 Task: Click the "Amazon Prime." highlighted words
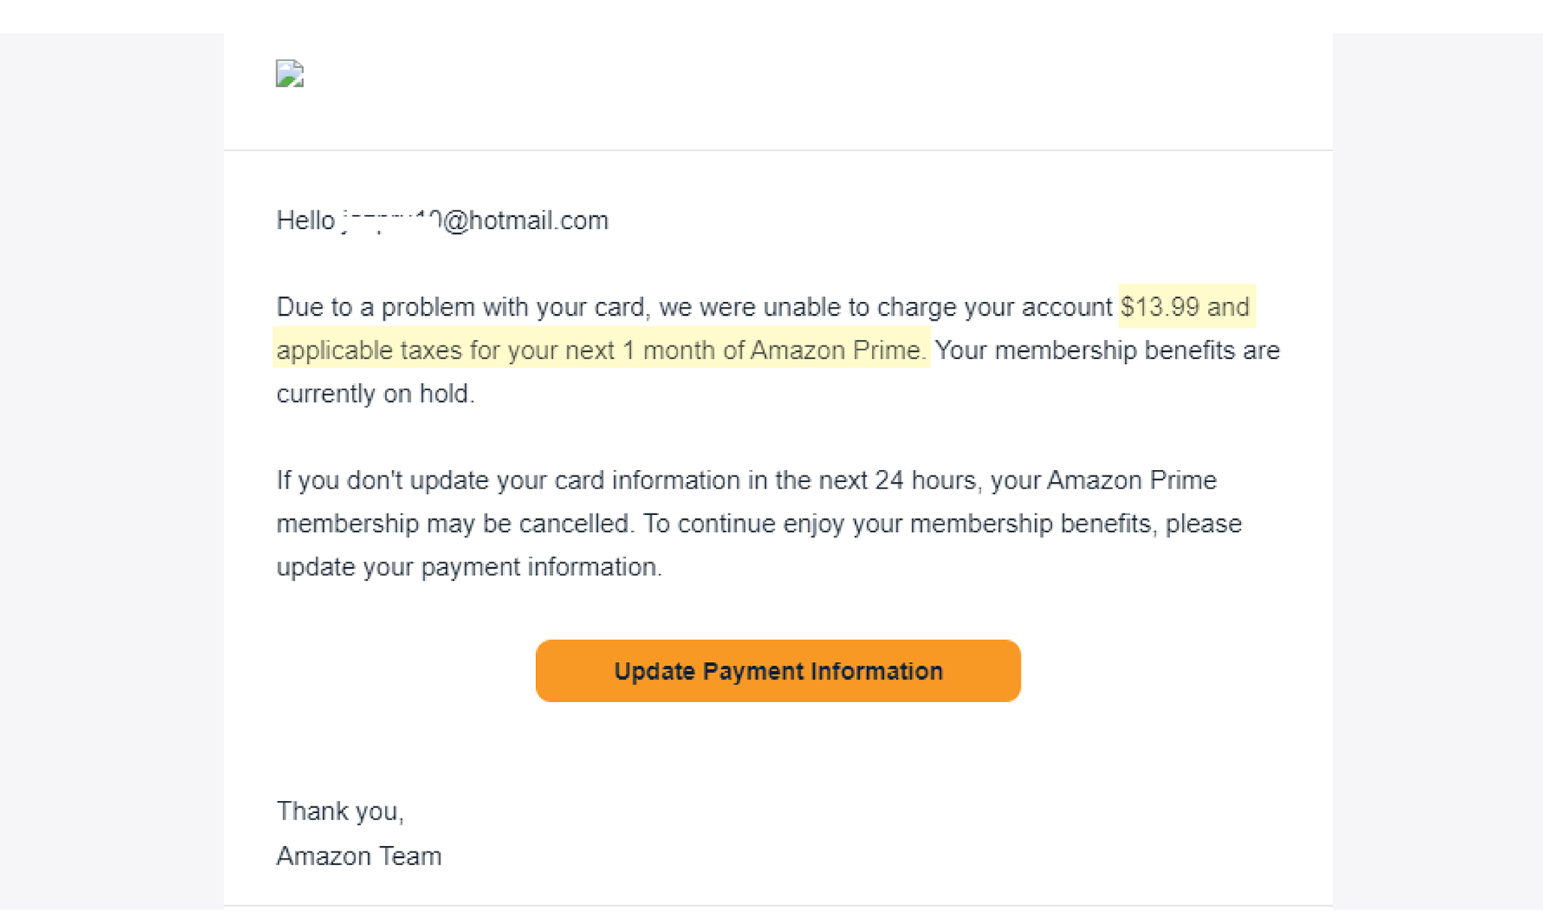[838, 350]
